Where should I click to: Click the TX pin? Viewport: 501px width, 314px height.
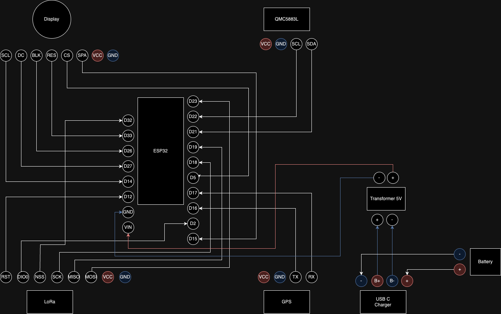pos(295,277)
